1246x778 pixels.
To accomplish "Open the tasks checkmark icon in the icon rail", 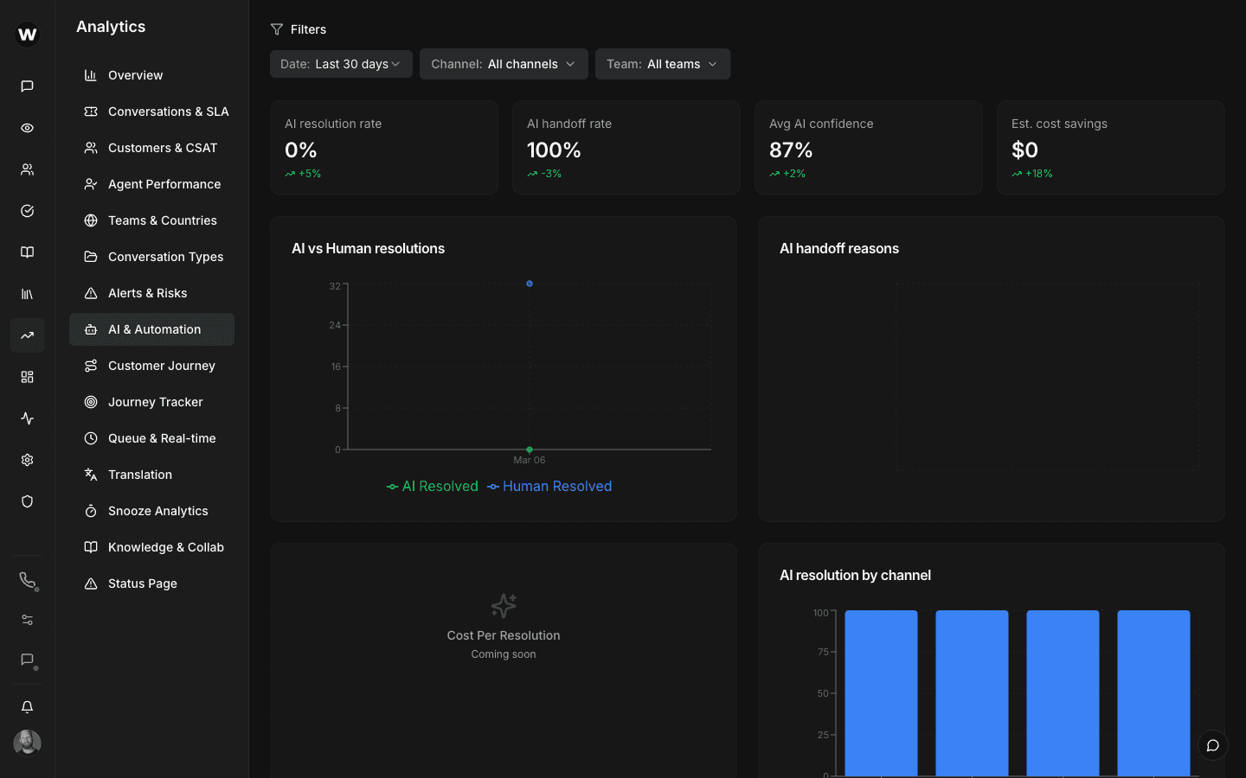I will tap(26, 210).
